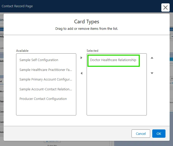
Task: Select Sample Healthcare Practitioner option
Action: 46,70
